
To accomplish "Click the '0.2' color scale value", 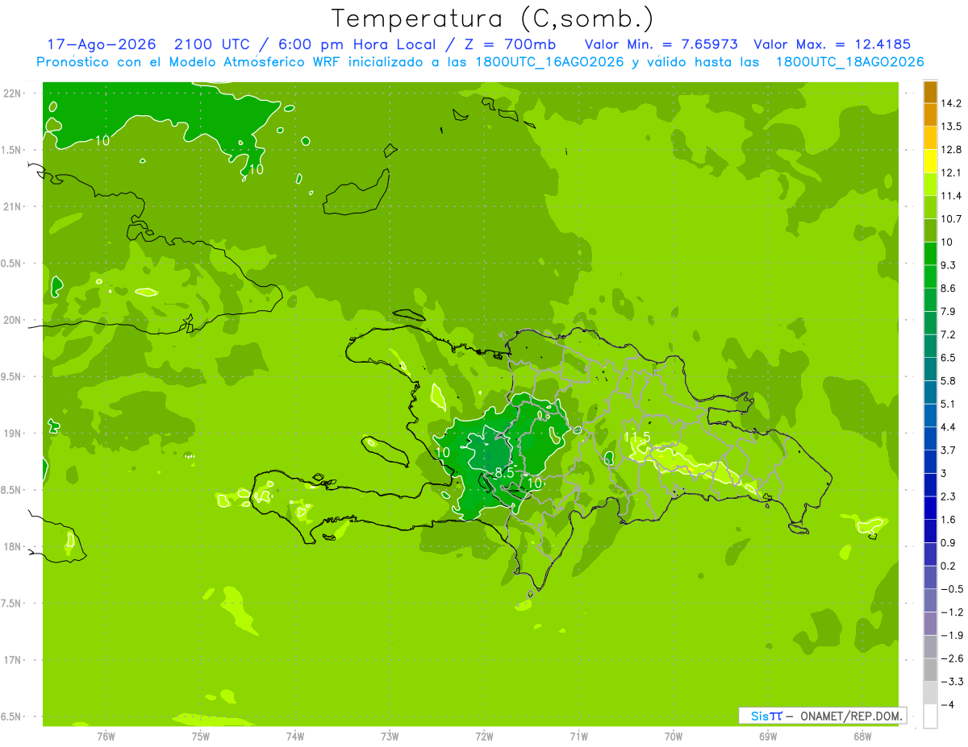I will point(949,566).
